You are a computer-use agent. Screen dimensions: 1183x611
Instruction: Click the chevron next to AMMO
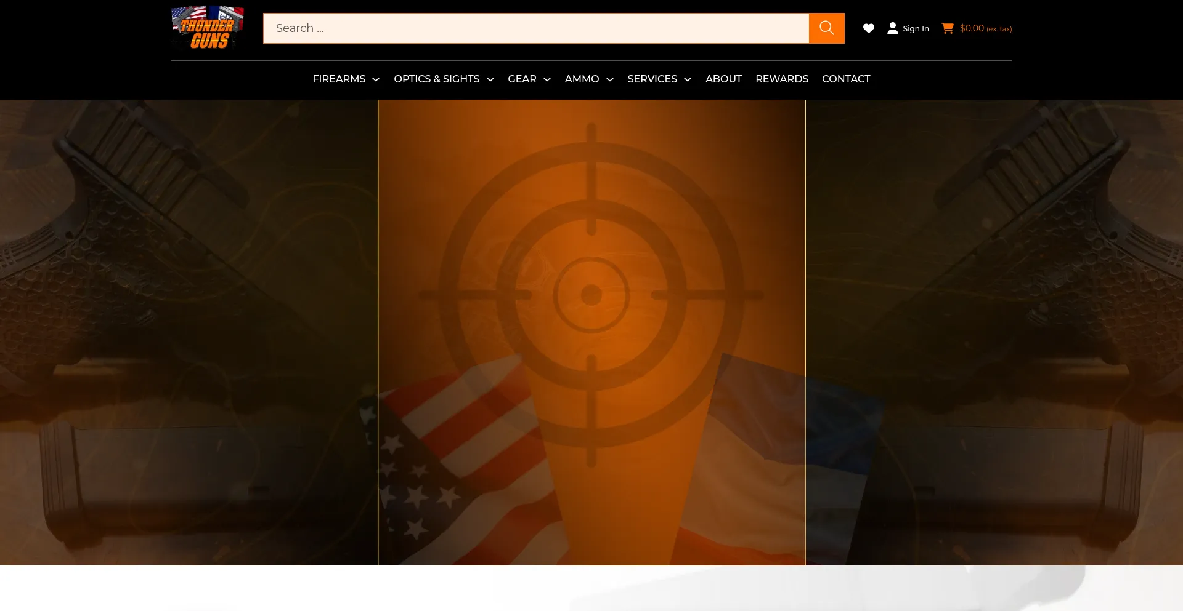[x=610, y=79]
